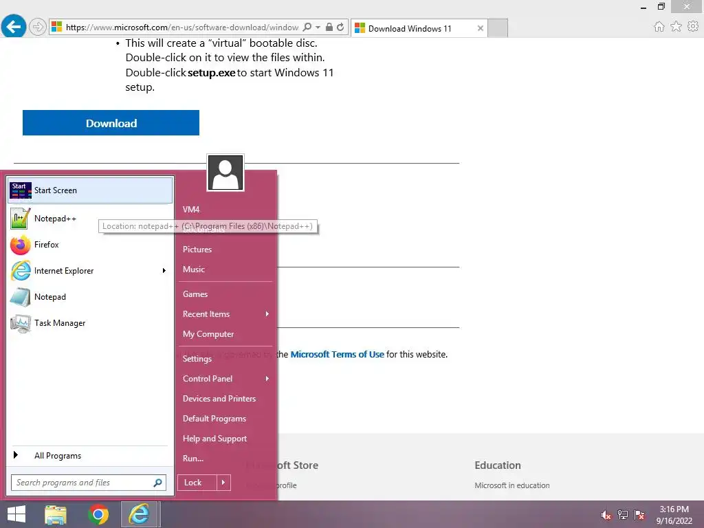Open the Run... dialog
The image size is (704, 528).
(193, 459)
